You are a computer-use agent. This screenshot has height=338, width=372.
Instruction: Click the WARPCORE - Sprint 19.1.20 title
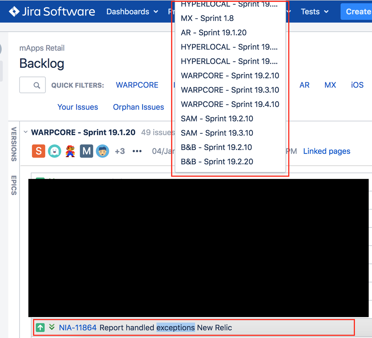pyautogui.click(x=83, y=132)
